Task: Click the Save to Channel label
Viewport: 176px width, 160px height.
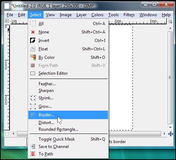Action: (53, 147)
